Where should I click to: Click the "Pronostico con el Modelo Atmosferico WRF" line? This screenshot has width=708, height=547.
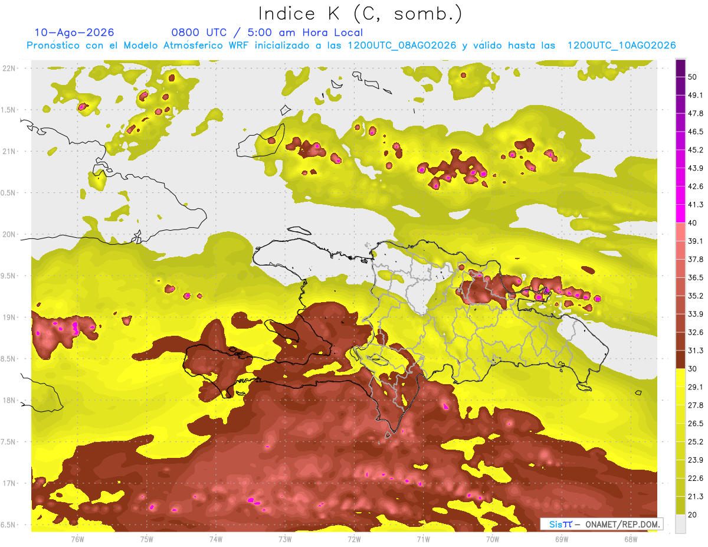pos(351,45)
